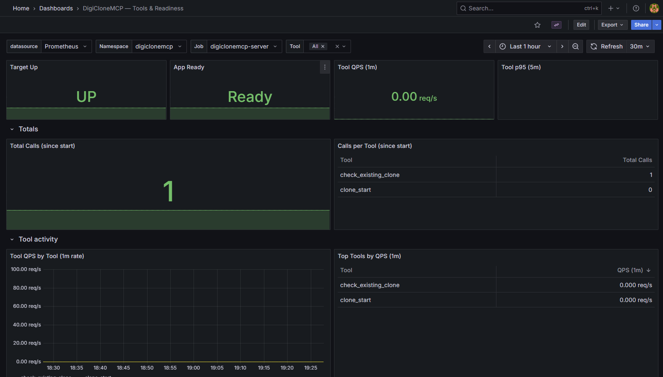Open the 30m refresh interval dropdown

coord(640,46)
